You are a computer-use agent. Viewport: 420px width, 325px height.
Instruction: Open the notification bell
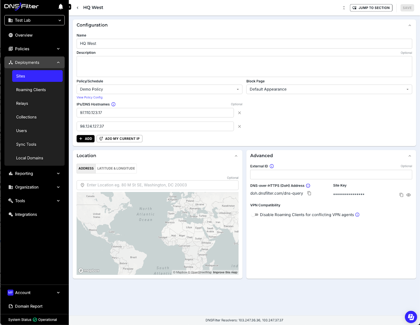(60, 7)
